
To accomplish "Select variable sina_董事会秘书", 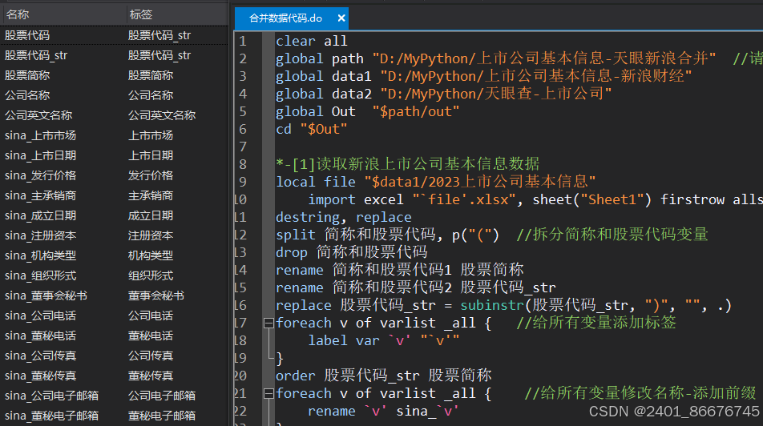I will [46, 295].
